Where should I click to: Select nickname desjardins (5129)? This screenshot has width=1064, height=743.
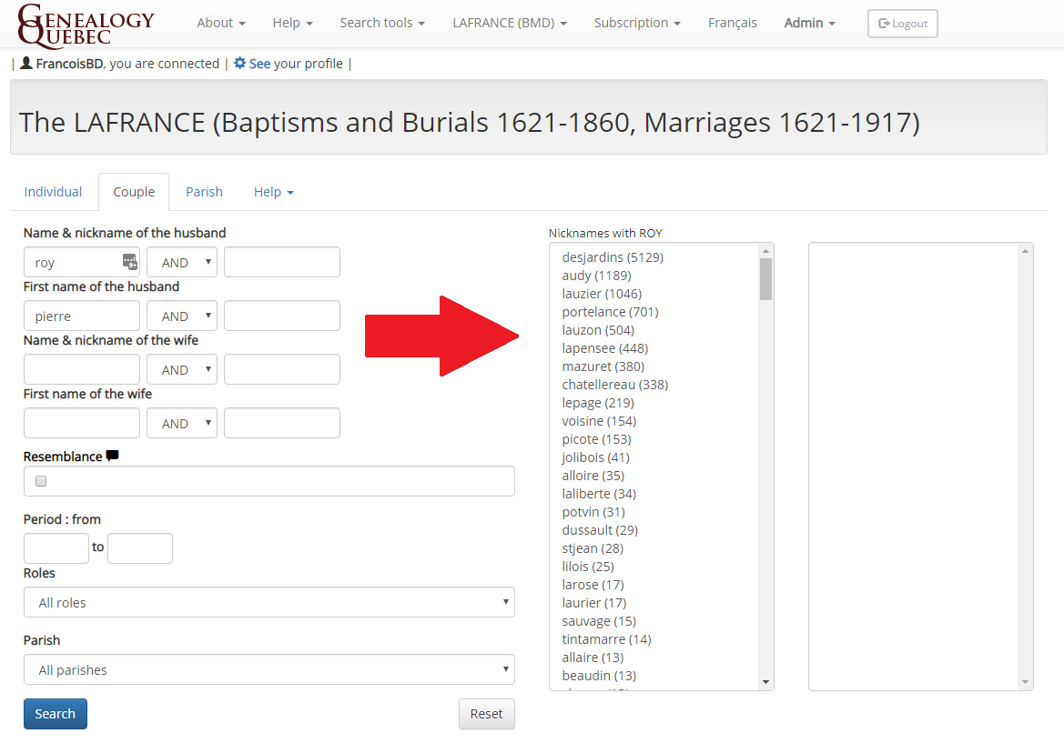click(x=613, y=257)
